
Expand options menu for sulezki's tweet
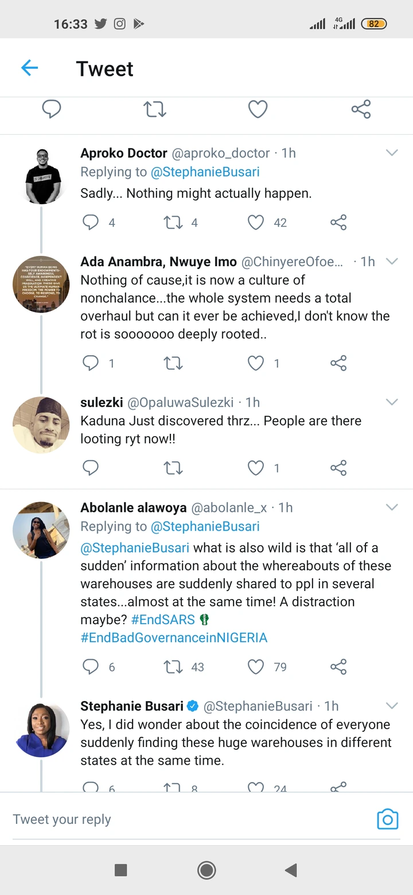click(392, 402)
